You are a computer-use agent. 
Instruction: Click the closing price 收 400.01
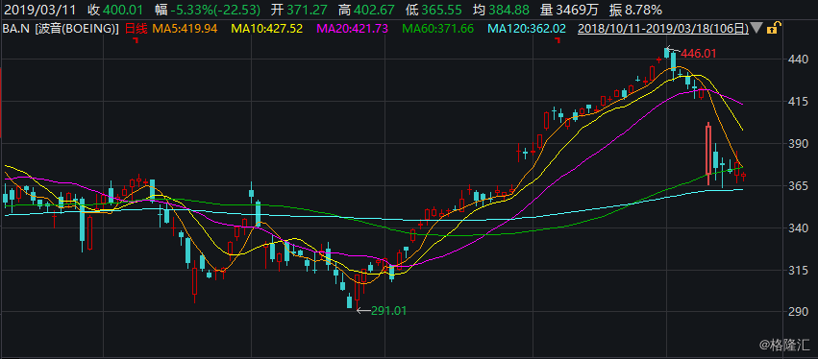coord(115,9)
